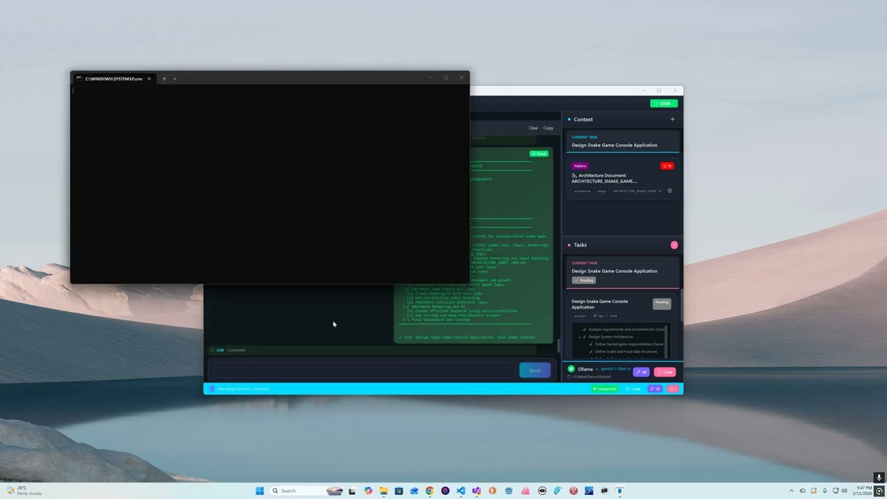The width and height of the screenshot is (887, 499).
Task: Select the purple Pattern tag
Action: point(580,166)
